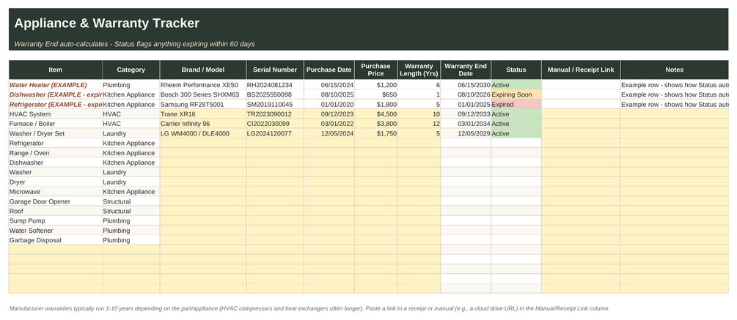The image size is (737, 320).
Task: Click the Manual / Receipt Link header
Action: [x=581, y=70]
